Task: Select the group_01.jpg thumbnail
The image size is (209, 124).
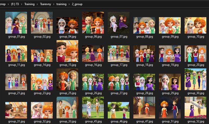Action: 16,22
